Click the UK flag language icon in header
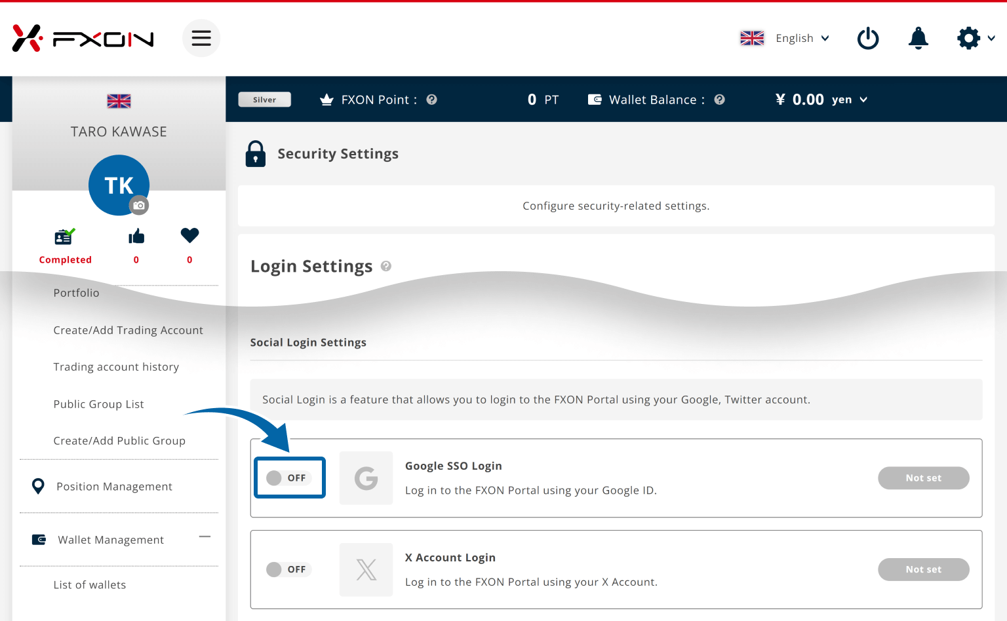 [752, 38]
